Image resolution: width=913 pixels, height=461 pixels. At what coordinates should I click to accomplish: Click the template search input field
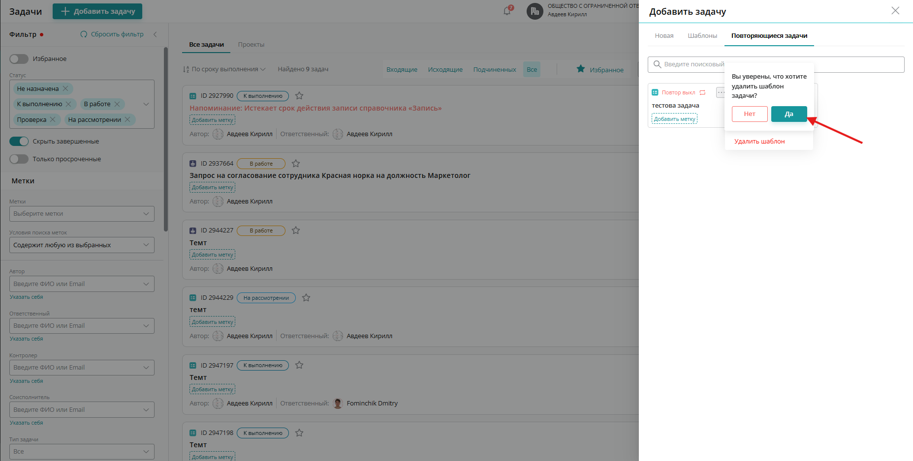[776, 64]
